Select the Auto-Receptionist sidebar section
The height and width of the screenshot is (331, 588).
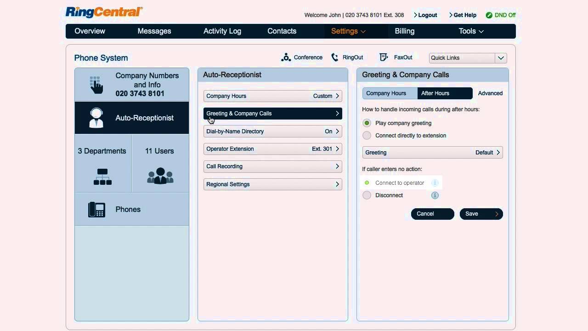(132, 118)
